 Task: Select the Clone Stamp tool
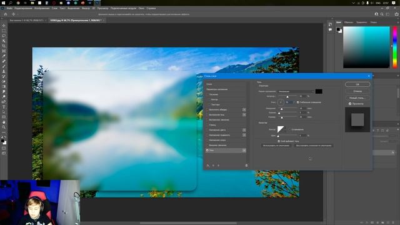(x=4, y=71)
